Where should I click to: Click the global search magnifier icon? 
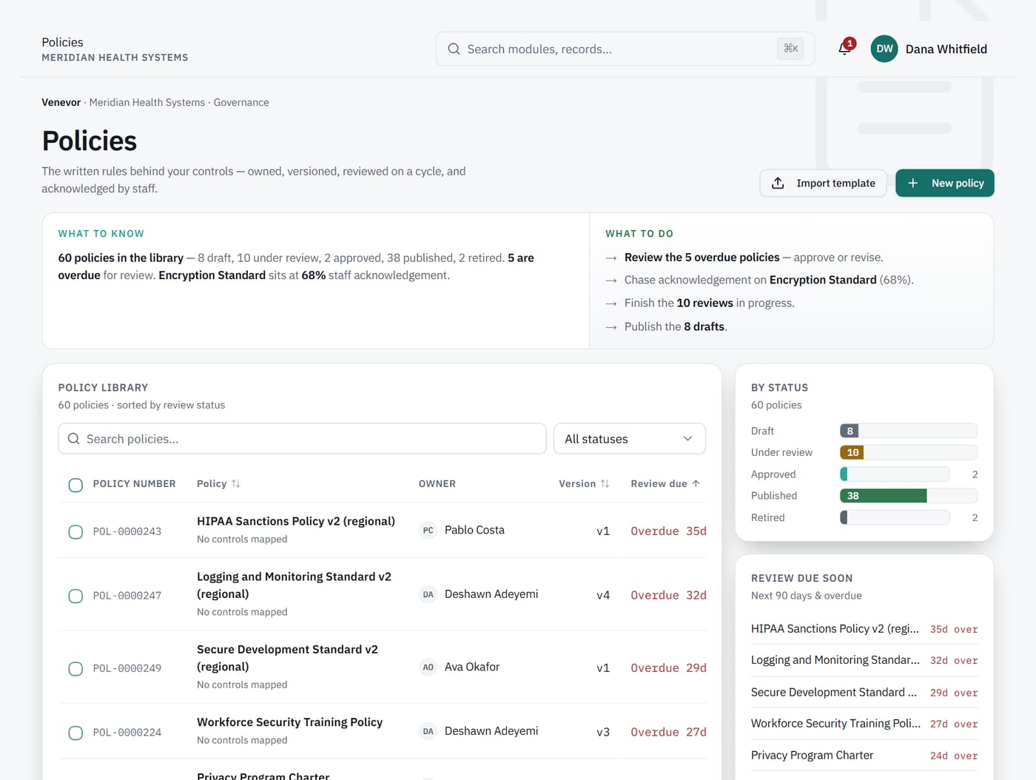(x=454, y=49)
